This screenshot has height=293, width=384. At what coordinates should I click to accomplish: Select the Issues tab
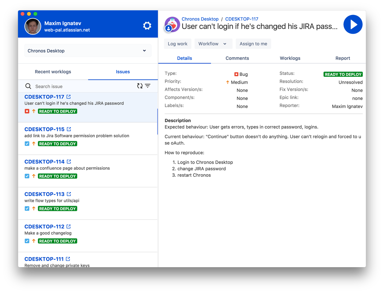click(123, 72)
